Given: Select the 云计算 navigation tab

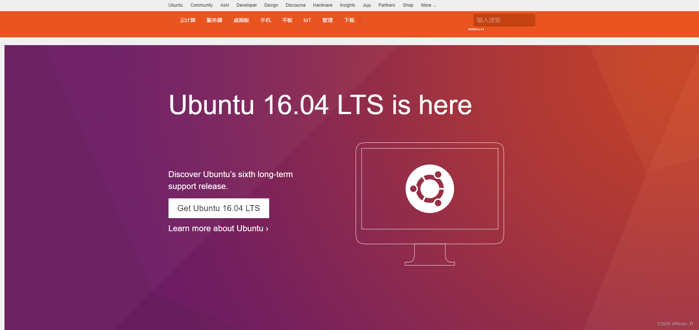Looking at the screenshot, I should (188, 20).
